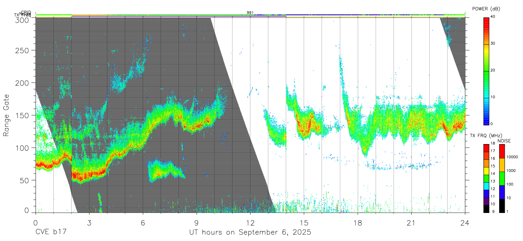Select the yellow 14-15 MHz TX frequency swatch
The width and height of the screenshot is (523, 241).
tap(486, 171)
